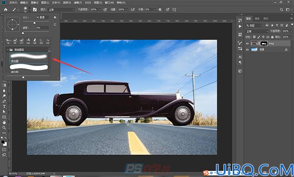Open smoothing options gear icon
This screenshot has width=294, height=177.
[160, 10]
